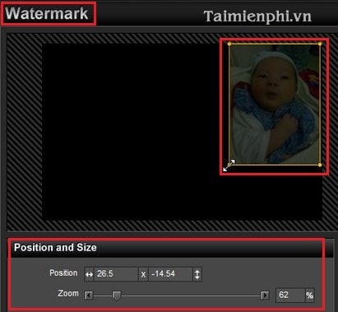This screenshot has width=338, height=312.
Task: Click the zoom increase arrow button
Action: point(265,296)
